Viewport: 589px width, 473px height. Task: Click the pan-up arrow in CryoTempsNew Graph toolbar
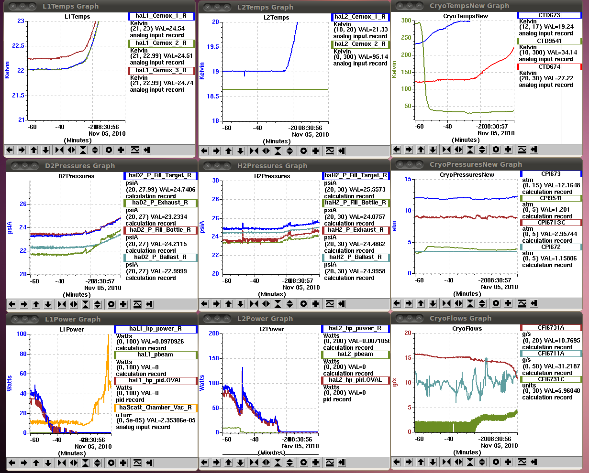(x=421, y=150)
